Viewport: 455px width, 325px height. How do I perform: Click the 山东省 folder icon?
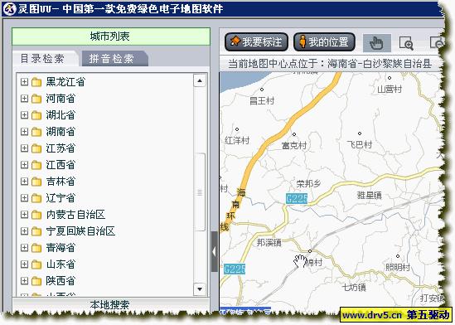36,264
